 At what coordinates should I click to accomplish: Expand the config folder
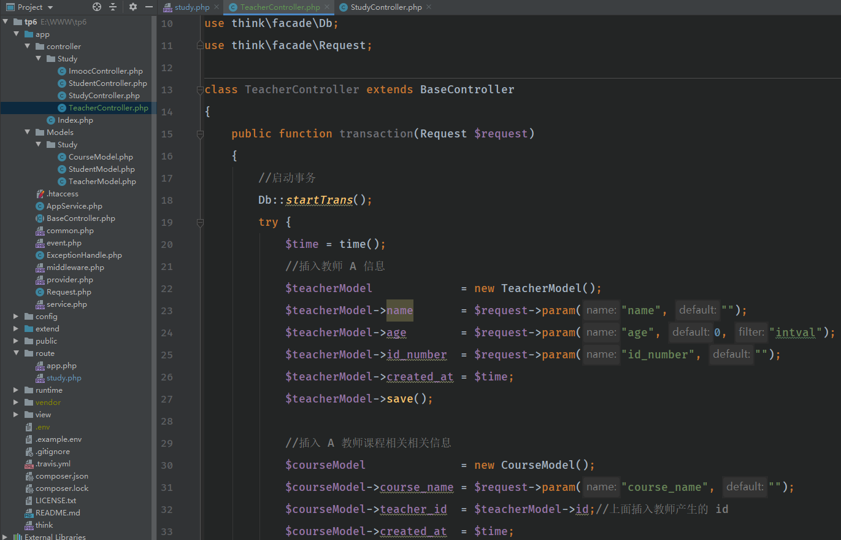click(17, 317)
